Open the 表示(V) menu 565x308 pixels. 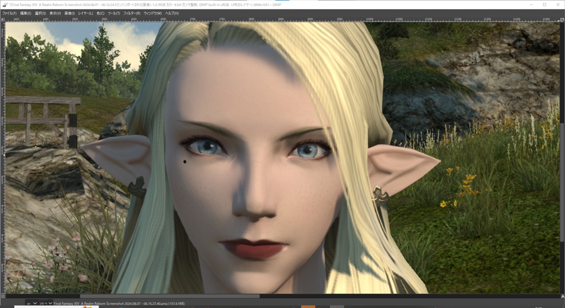pyautogui.click(x=55, y=13)
